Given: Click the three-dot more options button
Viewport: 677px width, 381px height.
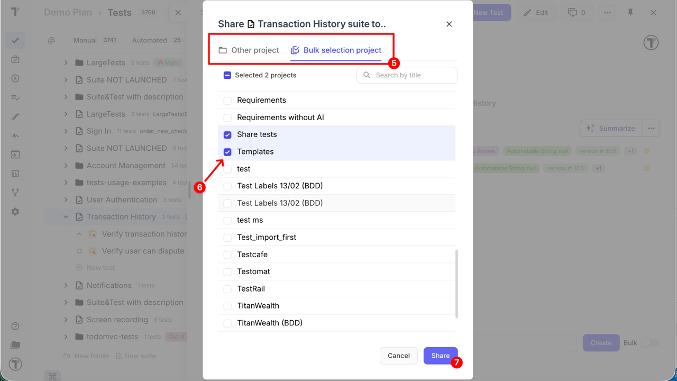Looking at the screenshot, I should [x=607, y=13].
